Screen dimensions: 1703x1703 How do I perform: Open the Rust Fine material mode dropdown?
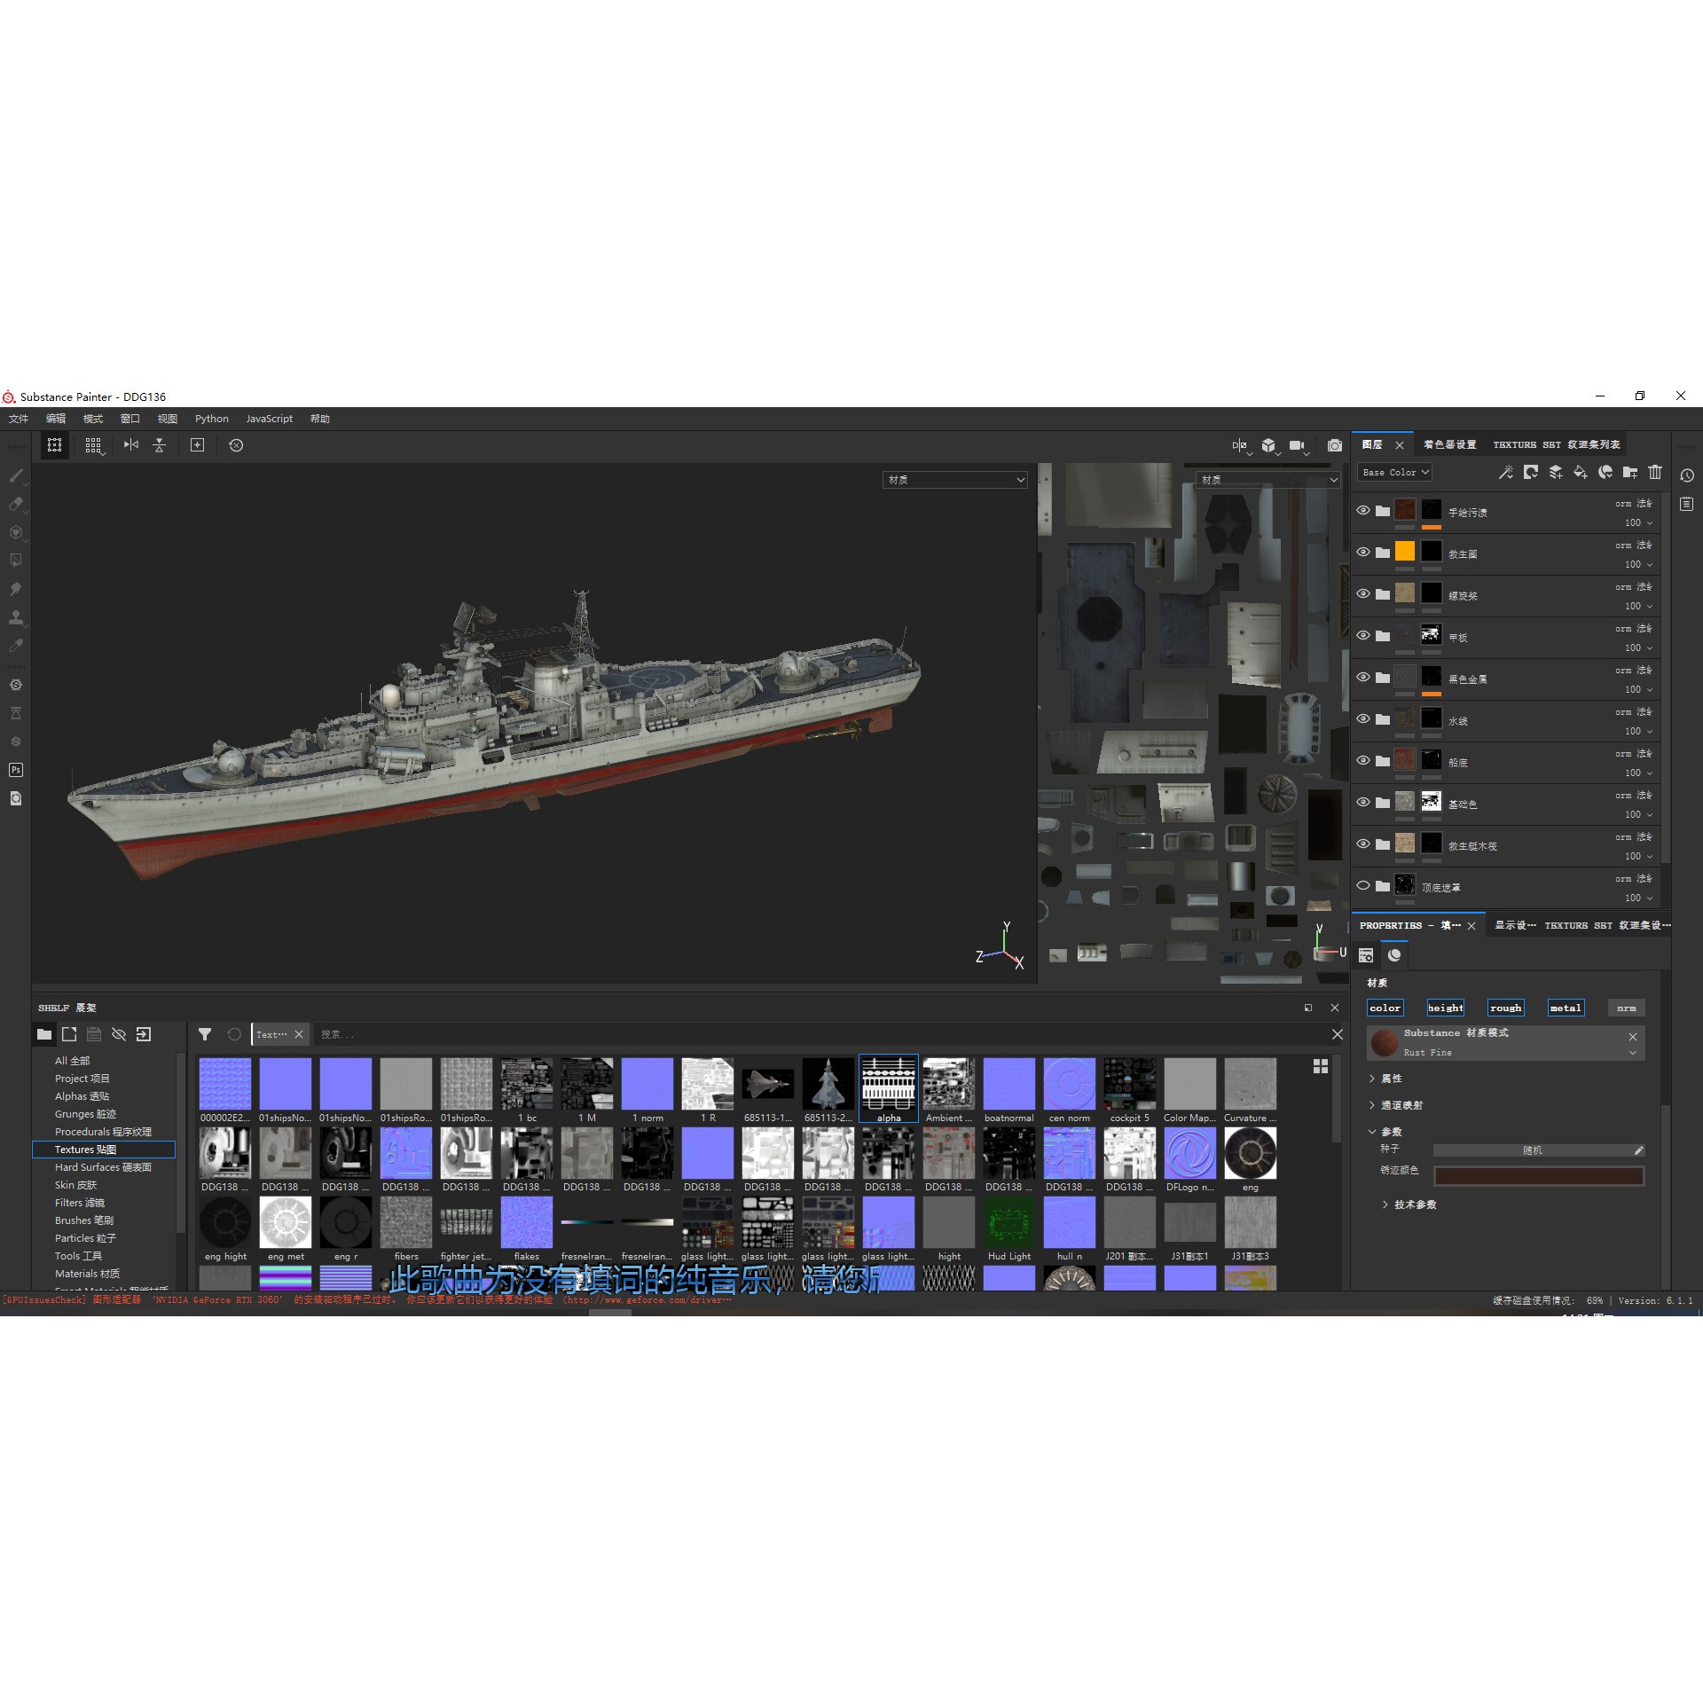point(1632,1053)
